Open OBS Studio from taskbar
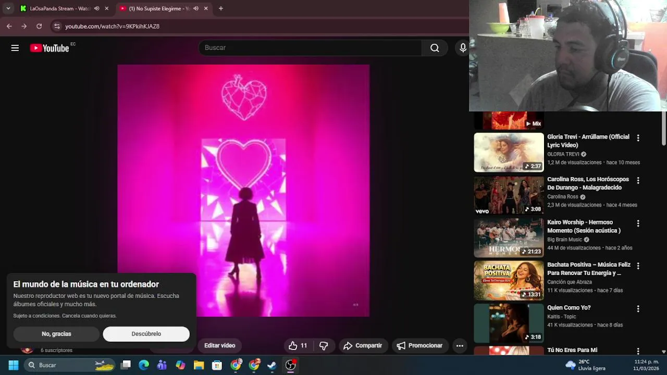 (x=290, y=365)
